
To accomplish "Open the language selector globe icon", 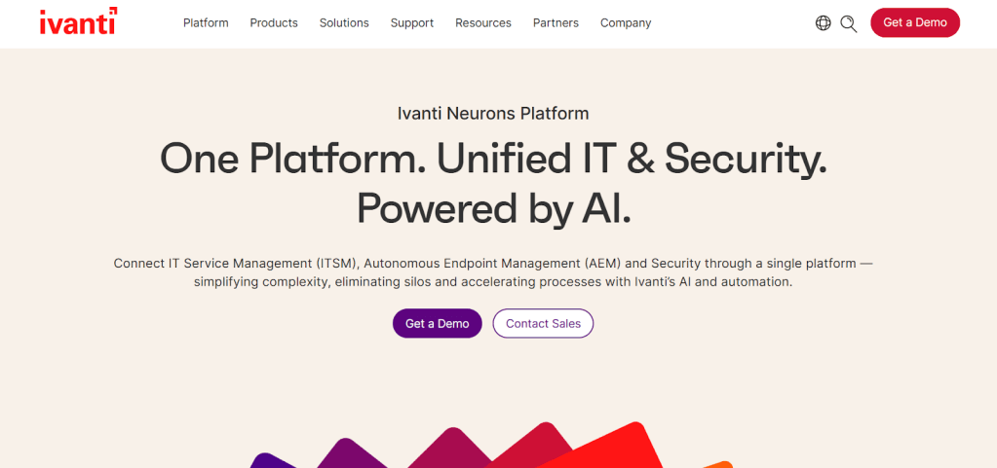I will tap(824, 23).
